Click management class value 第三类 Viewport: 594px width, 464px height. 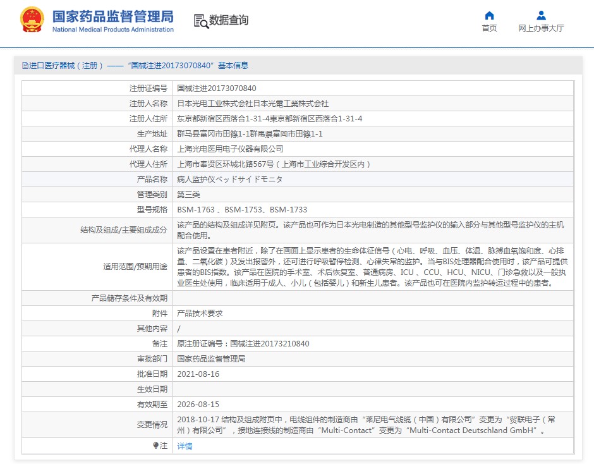coord(188,195)
